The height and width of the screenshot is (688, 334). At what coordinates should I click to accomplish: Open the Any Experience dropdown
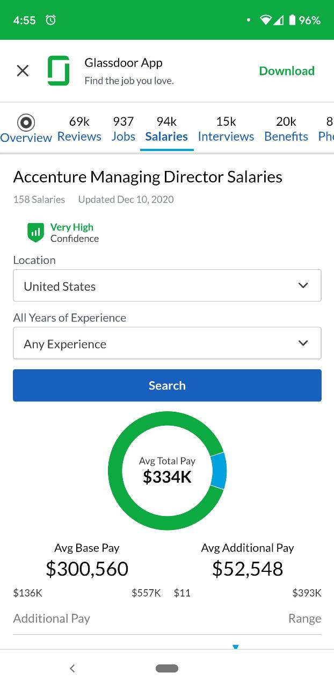167,343
